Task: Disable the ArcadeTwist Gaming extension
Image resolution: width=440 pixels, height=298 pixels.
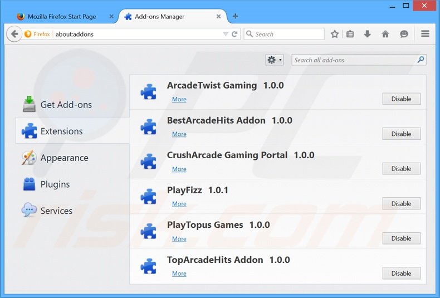Action: pos(401,99)
